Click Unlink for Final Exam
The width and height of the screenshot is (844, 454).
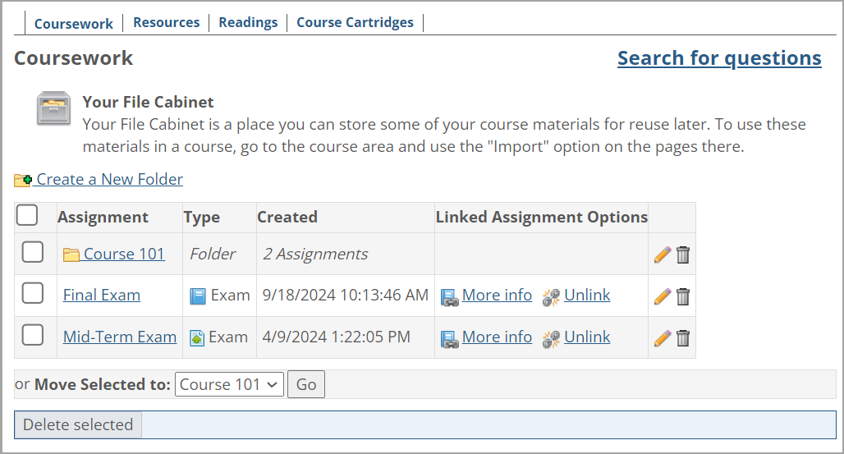(x=587, y=295)
